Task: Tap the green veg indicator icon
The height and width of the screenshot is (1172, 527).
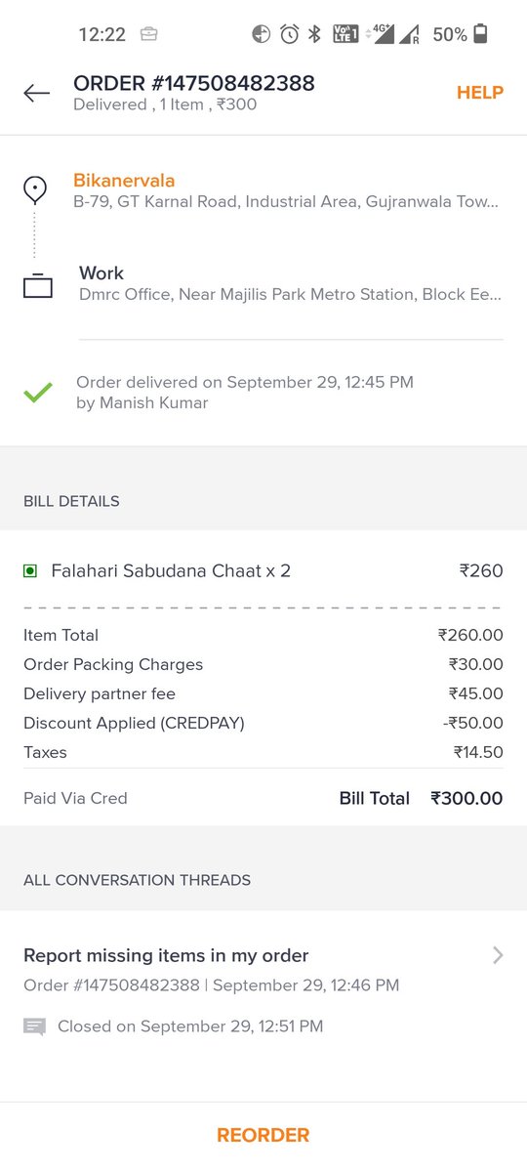Action: coord(30,570)
